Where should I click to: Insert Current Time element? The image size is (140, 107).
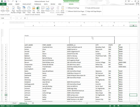tap(29, 10)
